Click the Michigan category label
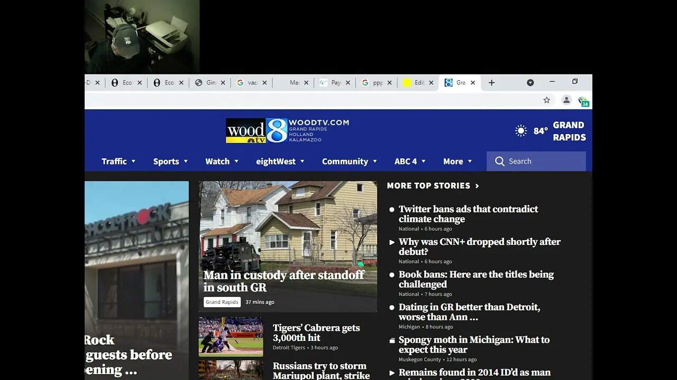 tap(409, 327)
